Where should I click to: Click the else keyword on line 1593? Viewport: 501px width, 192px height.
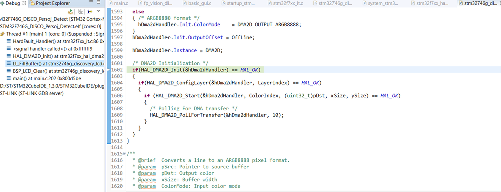click(x=138, y=11)
